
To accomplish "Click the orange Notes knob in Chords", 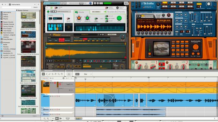I will [79, 18].
